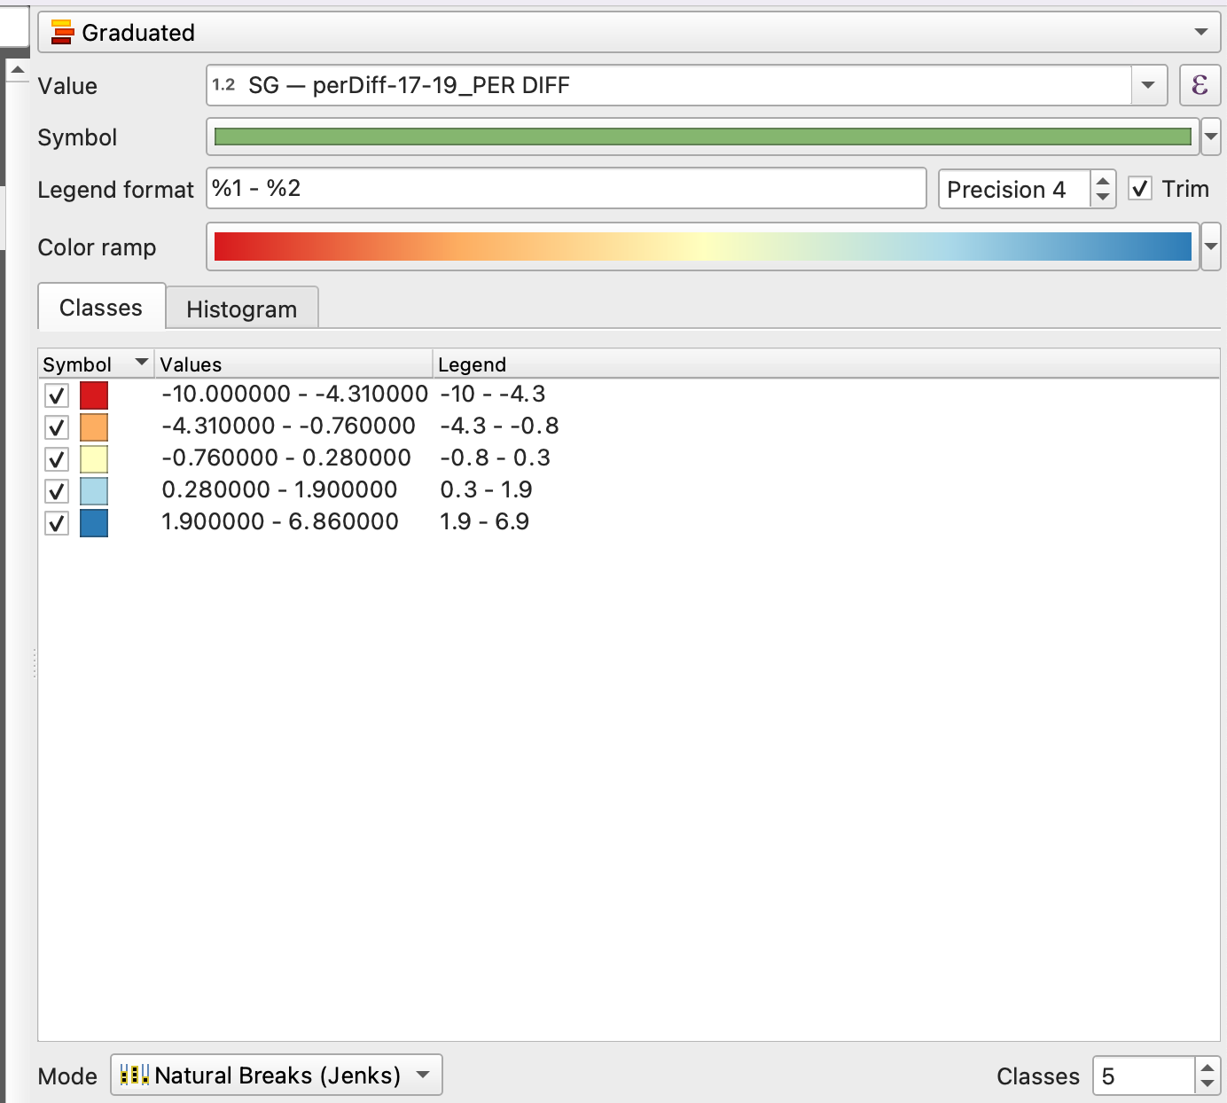Uncheck the -10 to -4.3 class checkbox

pos(57,395)
